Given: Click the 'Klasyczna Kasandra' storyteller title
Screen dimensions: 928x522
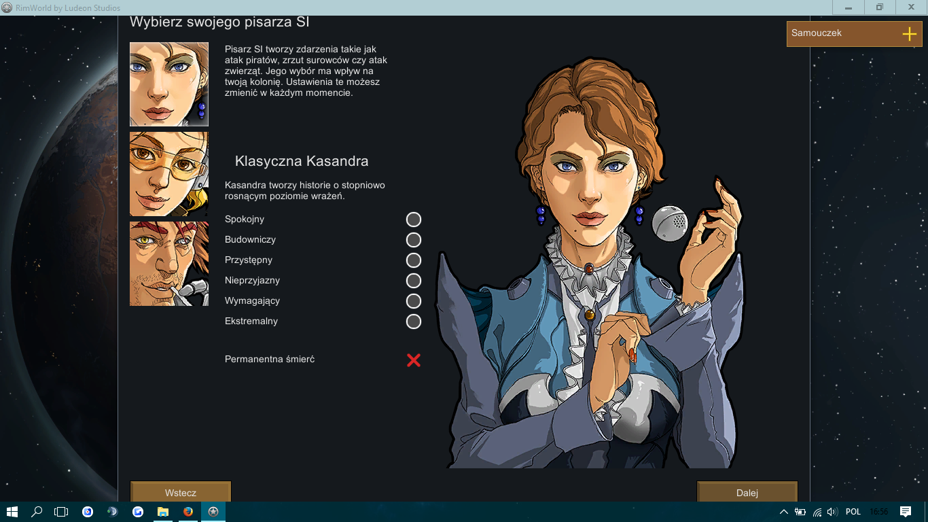Looking at the screenshot, I should [x=302, y=161].
